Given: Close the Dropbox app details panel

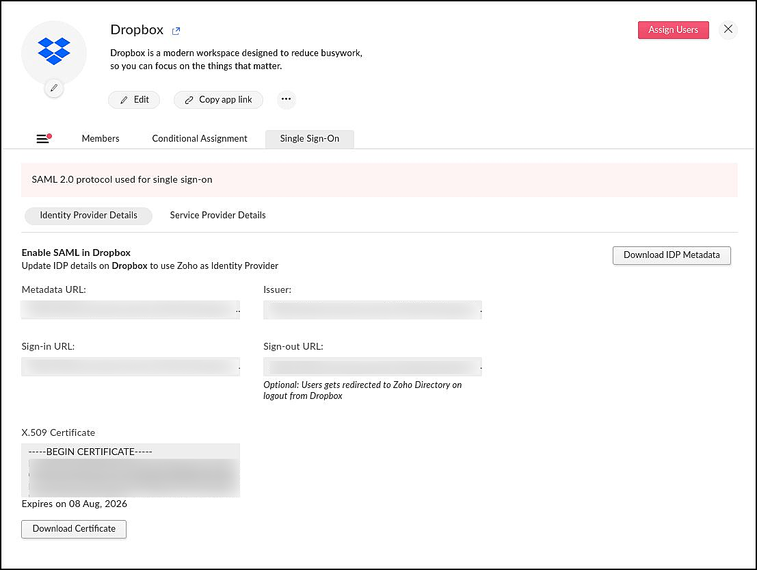Looking at the screenshot, I should (728, 29).
